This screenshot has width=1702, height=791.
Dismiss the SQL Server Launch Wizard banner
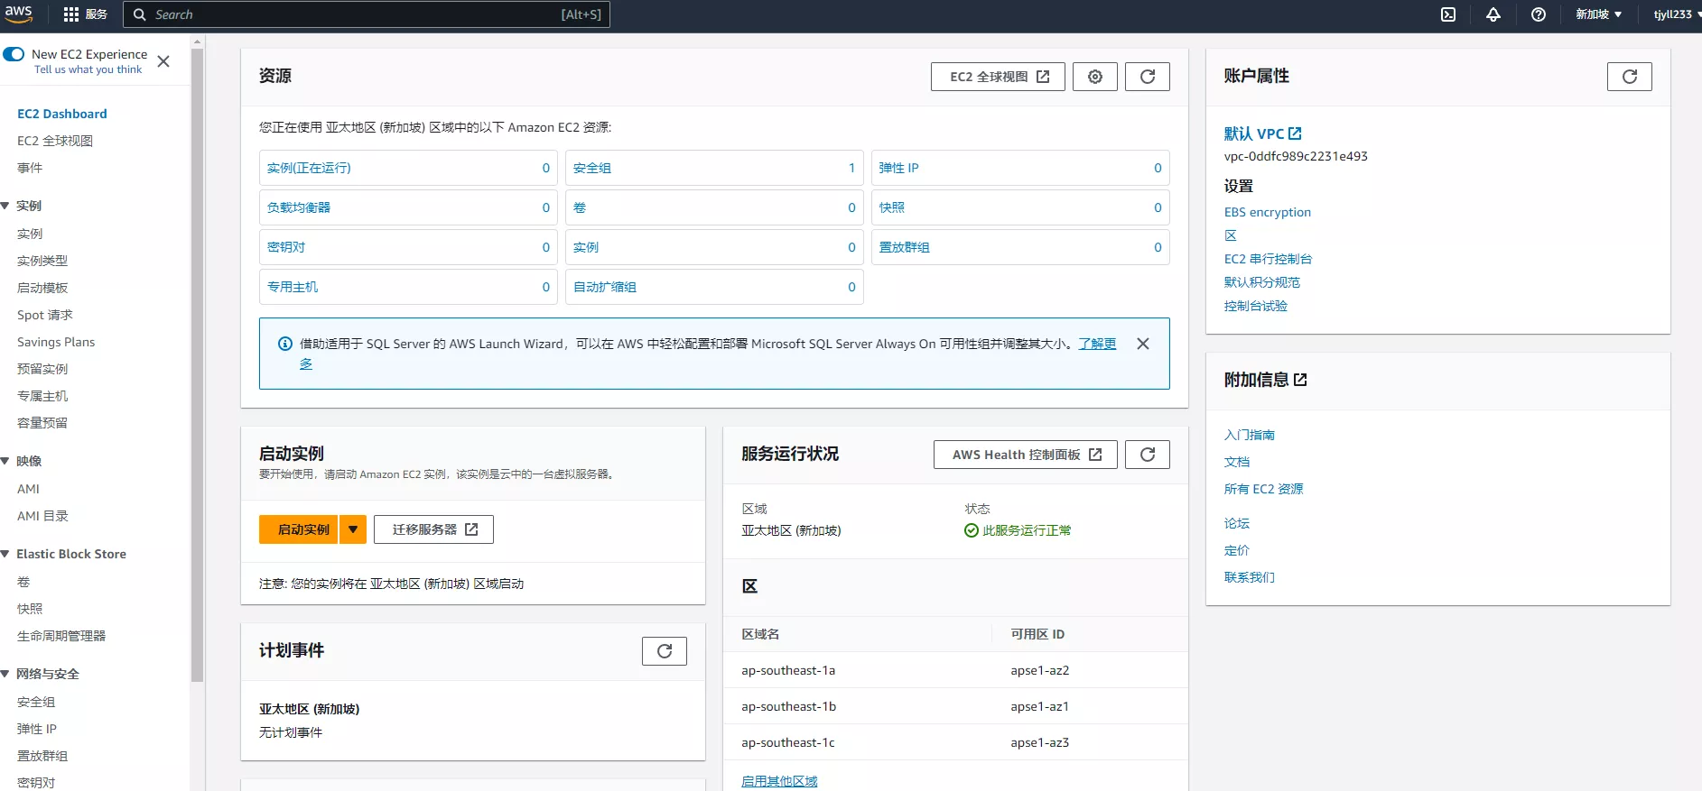[1143, 344]
